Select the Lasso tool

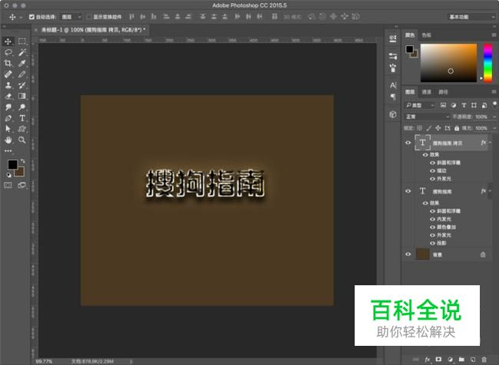(8, 52)
